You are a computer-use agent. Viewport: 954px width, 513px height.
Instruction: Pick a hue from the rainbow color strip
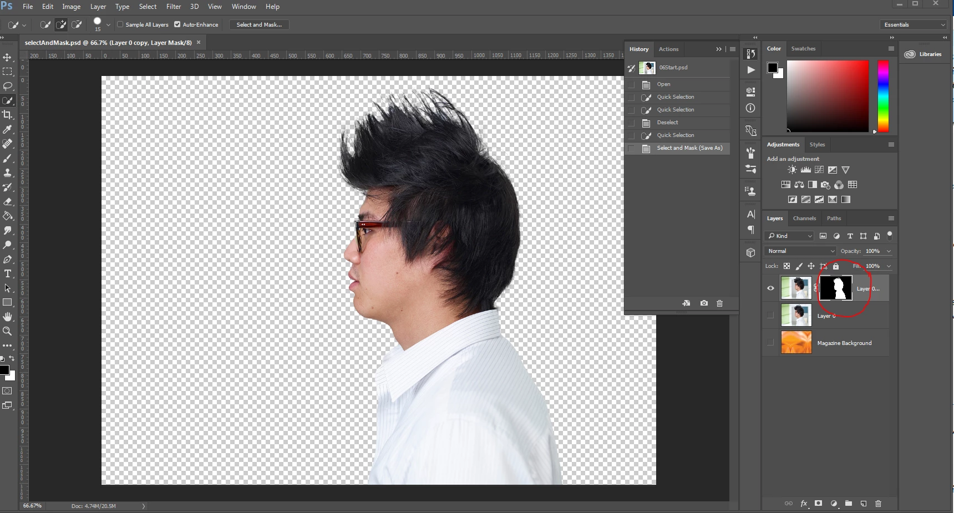883,96
